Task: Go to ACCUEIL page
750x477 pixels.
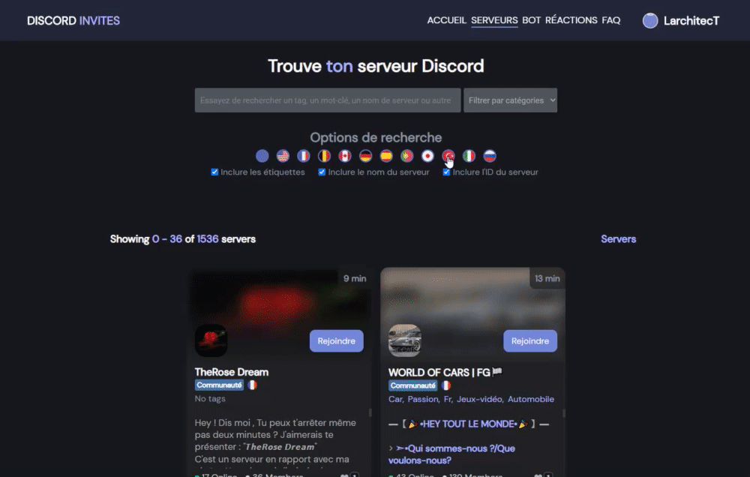Action: [x=446, y=20]
